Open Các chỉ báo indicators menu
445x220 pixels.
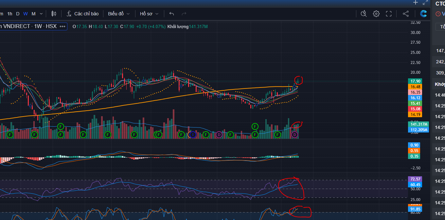(86, 14)
